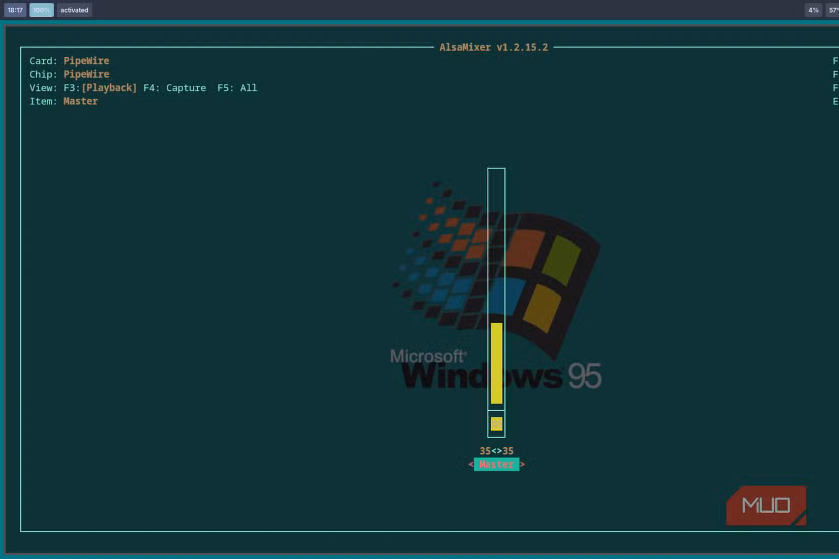The width and height of the screenshot is (839, 559).
Task: Select the highlighted Master channel label
Action: [496, 464]
